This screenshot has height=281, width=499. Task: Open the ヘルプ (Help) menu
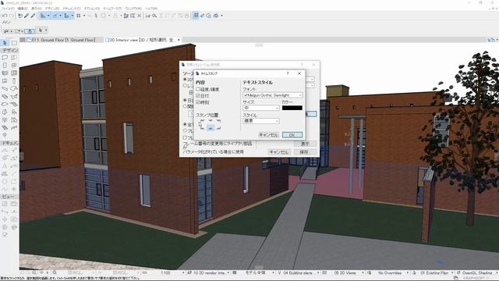click(151, 9)
